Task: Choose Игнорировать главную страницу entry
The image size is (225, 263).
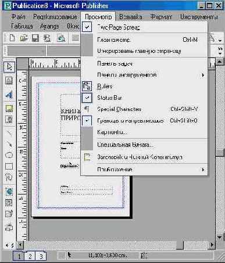Action: pos(144,51)
